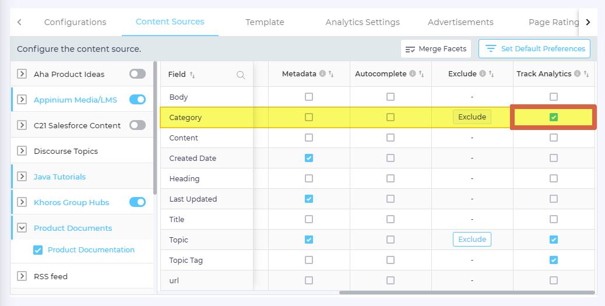Click the search icon in Field column

pyautogui.click(x=241, y=75)
